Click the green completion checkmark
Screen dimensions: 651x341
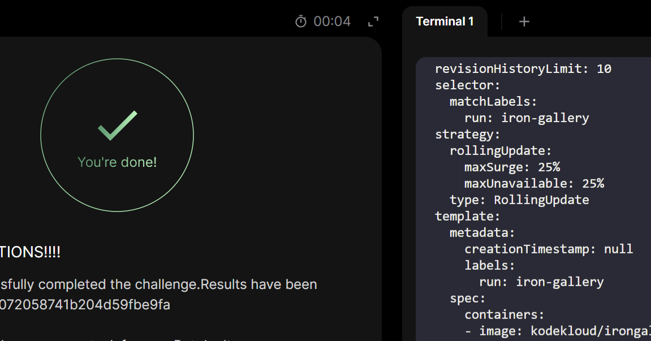(x=117, y=126)
